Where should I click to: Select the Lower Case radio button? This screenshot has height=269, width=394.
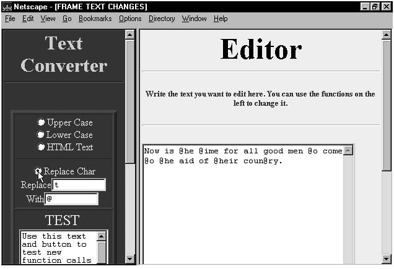(x=42, y=135)
